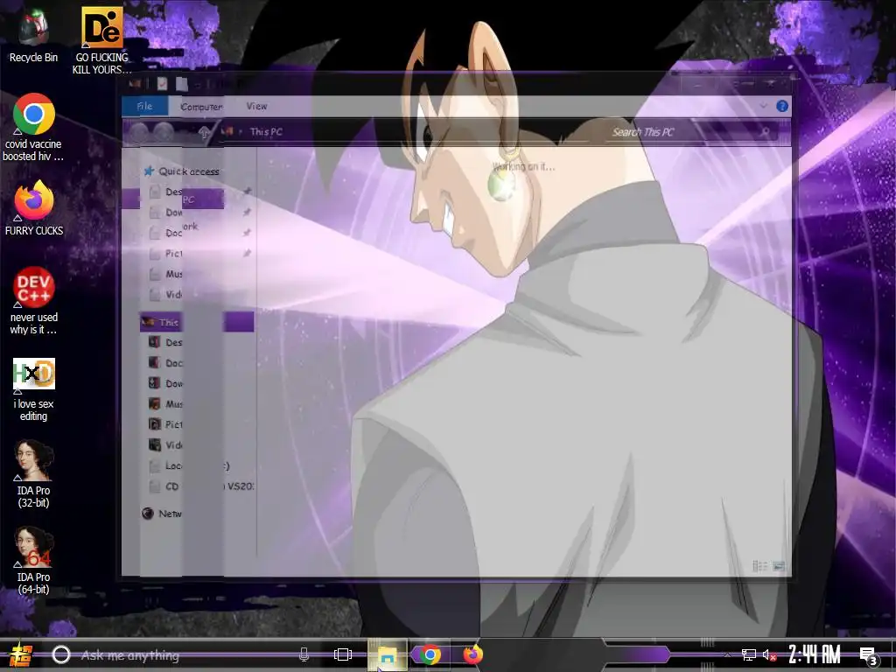Image resolution: width=896 pixels, height=672 pixels.
Task: Open the Recycle Bin desktop icon
Action: 33,35
